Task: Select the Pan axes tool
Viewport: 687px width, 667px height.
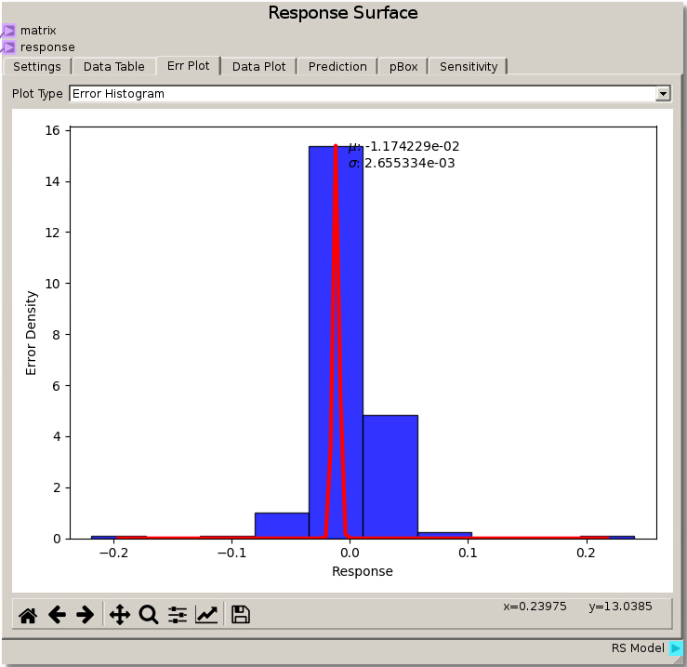Action: 120,615
